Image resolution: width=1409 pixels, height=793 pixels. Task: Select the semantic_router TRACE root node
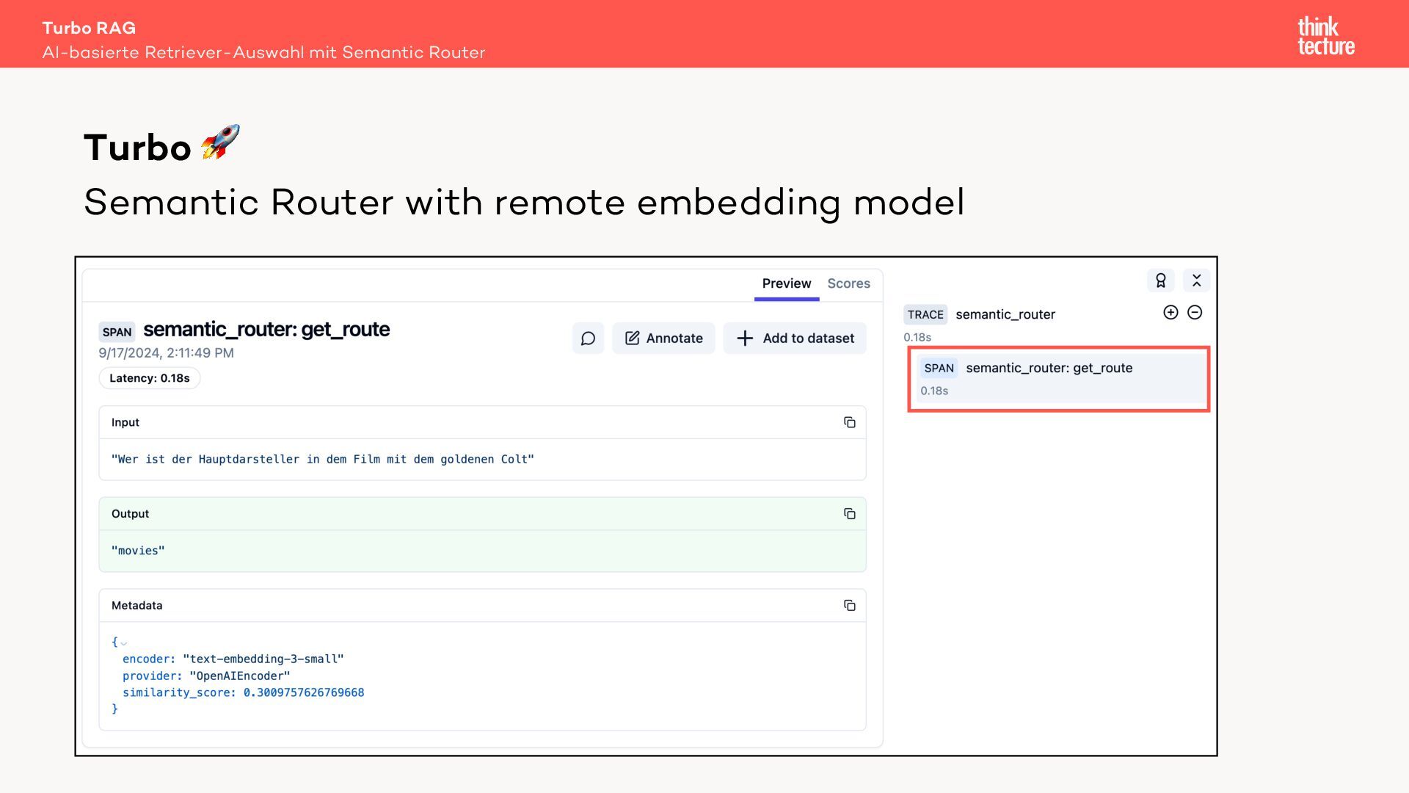click(x=1005, y=314)
